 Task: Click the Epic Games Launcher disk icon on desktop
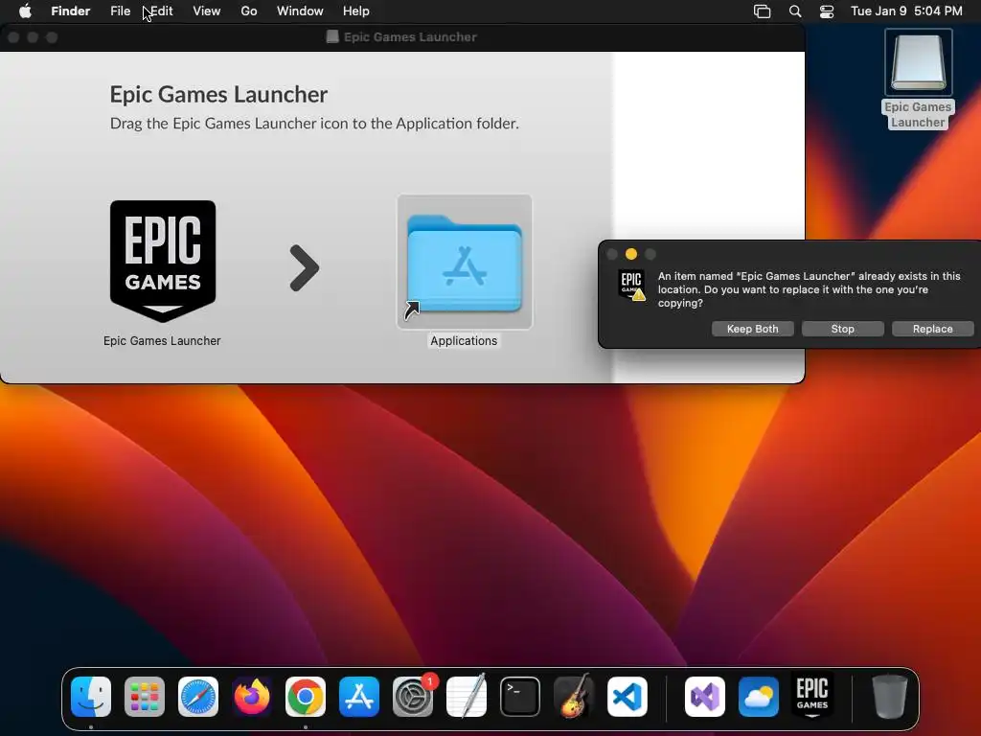918,62
